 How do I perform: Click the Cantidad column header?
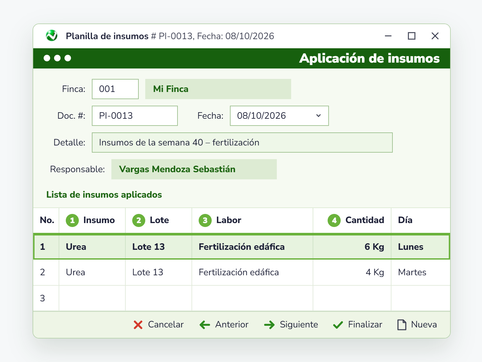coord(352,220)
